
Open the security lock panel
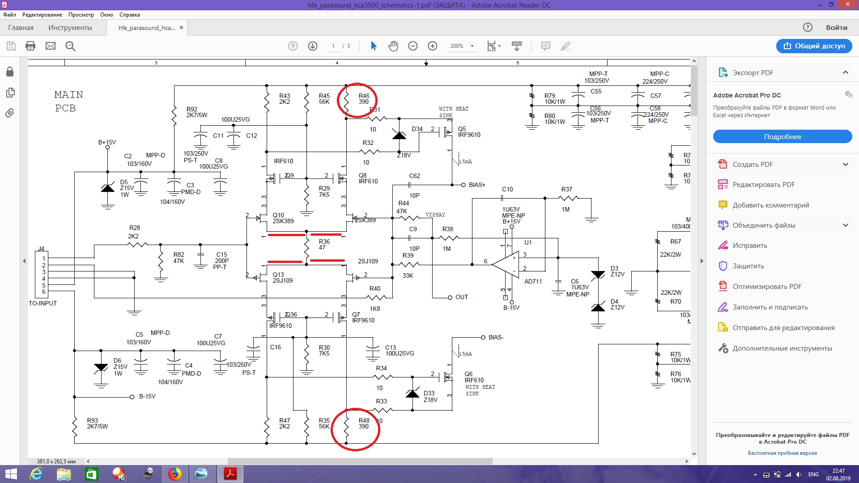[10, 72]
